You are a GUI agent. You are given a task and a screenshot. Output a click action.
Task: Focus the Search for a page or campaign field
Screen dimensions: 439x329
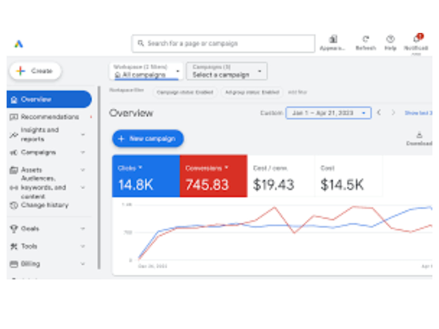click(x=223, y=43)
